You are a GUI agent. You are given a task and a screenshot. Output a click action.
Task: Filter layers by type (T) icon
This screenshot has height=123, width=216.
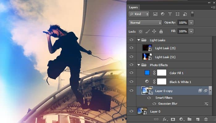coord(170,14)
